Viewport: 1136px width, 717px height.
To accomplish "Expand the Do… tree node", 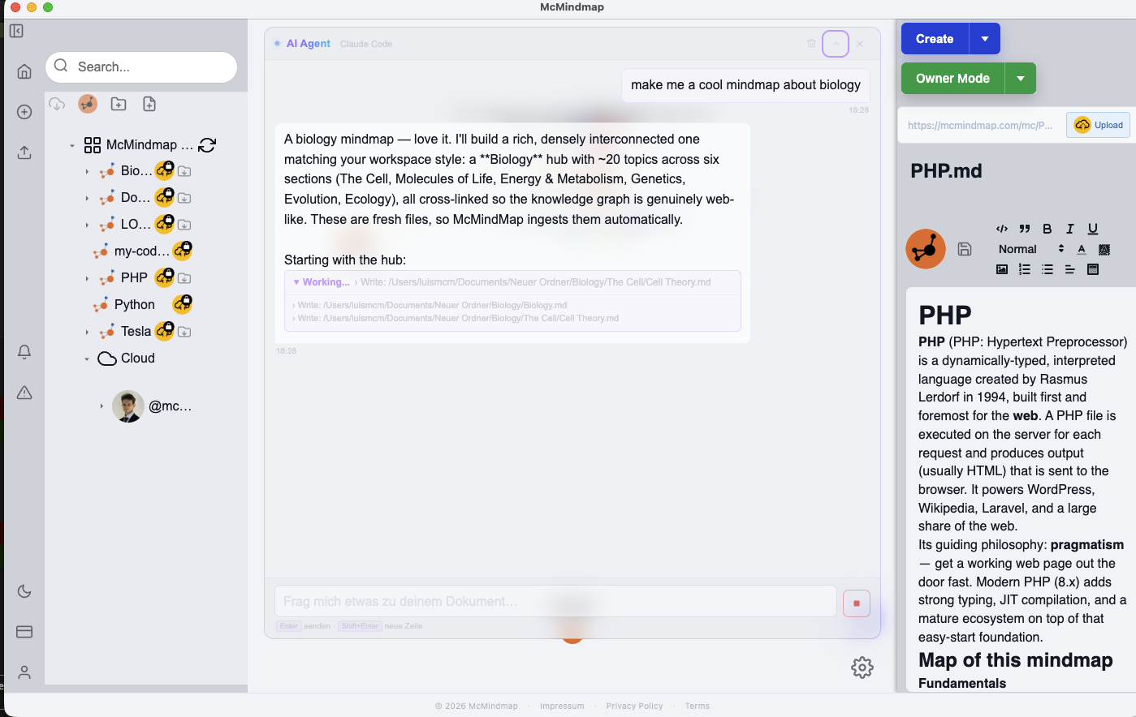I will point(87,199).
